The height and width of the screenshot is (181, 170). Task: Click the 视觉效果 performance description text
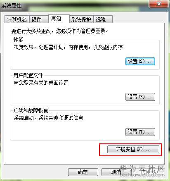point(68,47)
